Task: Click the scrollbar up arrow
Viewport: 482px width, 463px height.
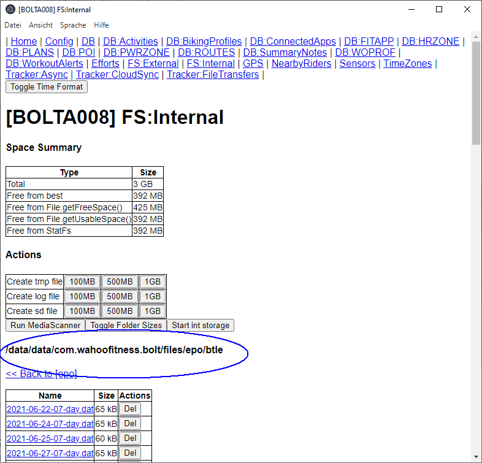Action: [476, 37]
